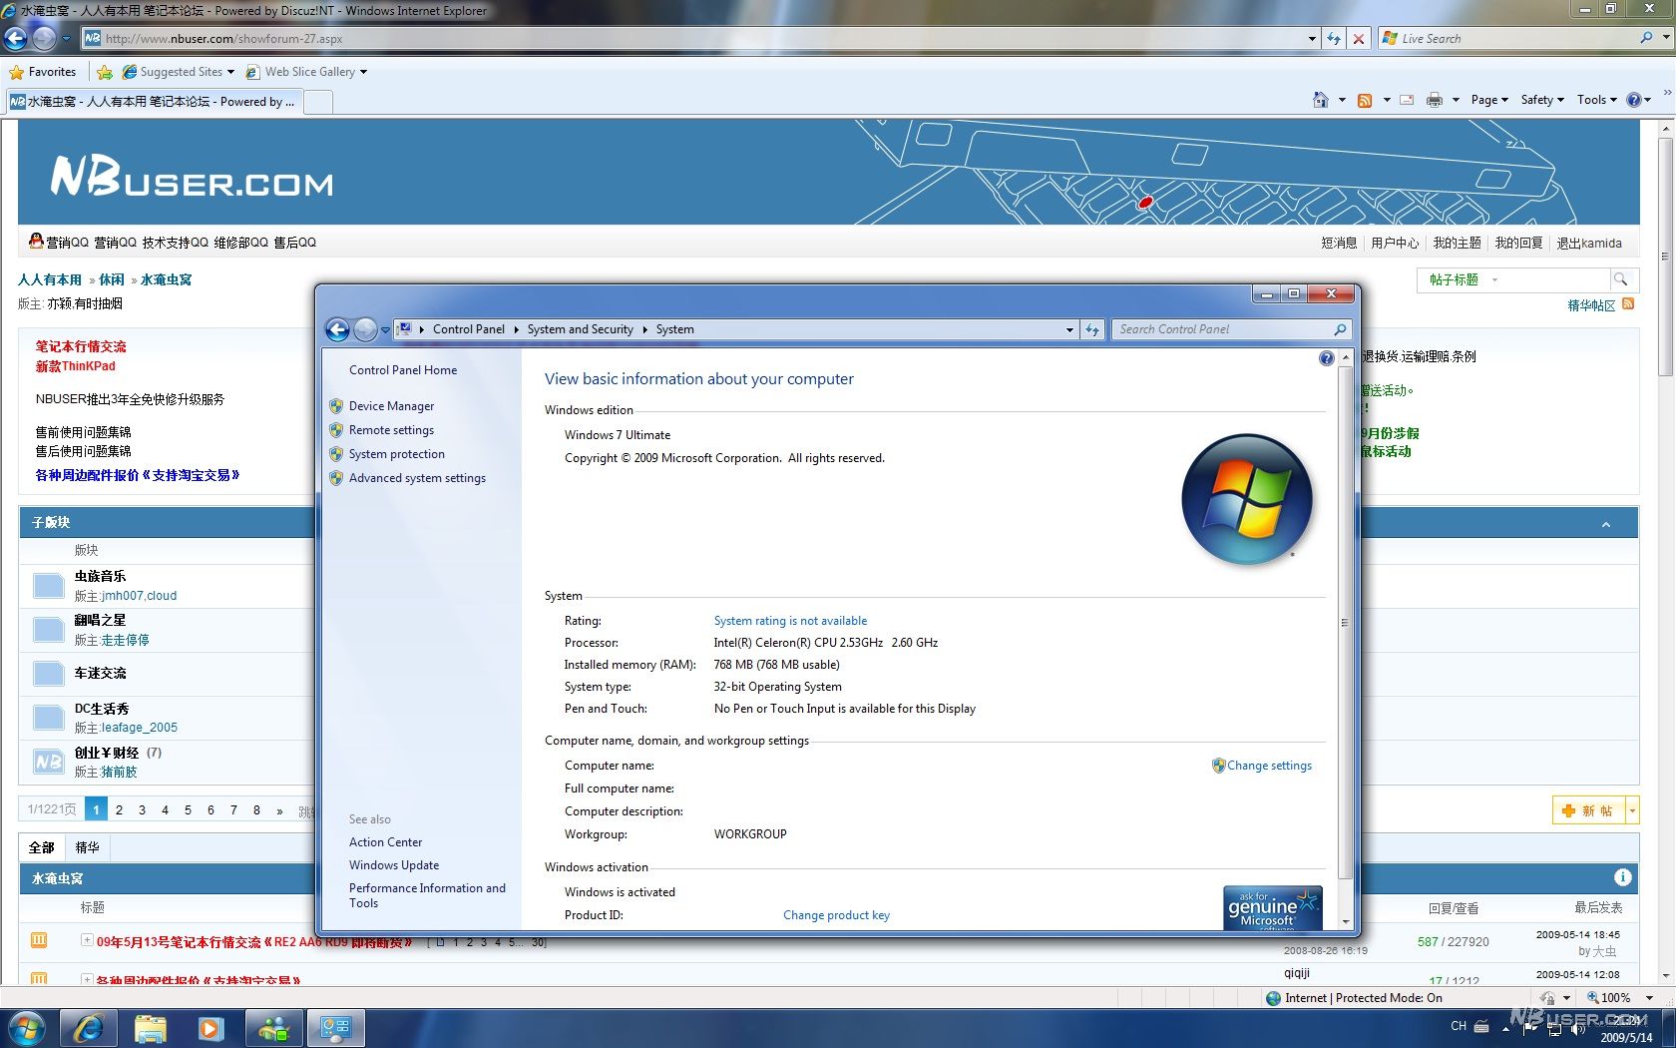
Task: Click the forum search magnifier icon
Action: pos(1620,280)
